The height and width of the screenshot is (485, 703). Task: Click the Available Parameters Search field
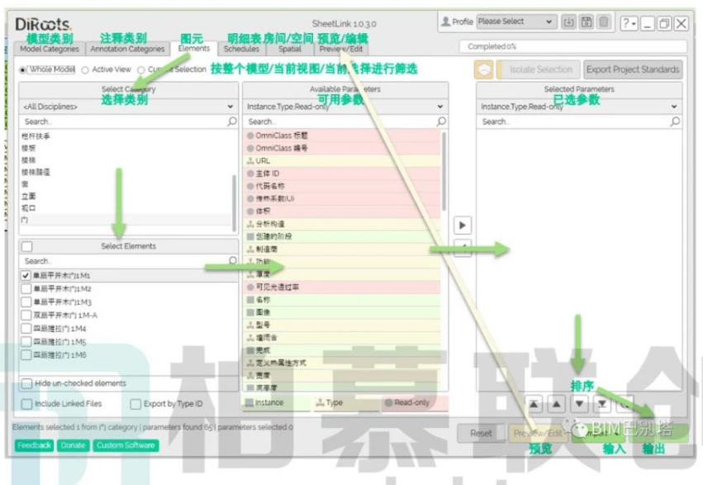click(344, 121)
